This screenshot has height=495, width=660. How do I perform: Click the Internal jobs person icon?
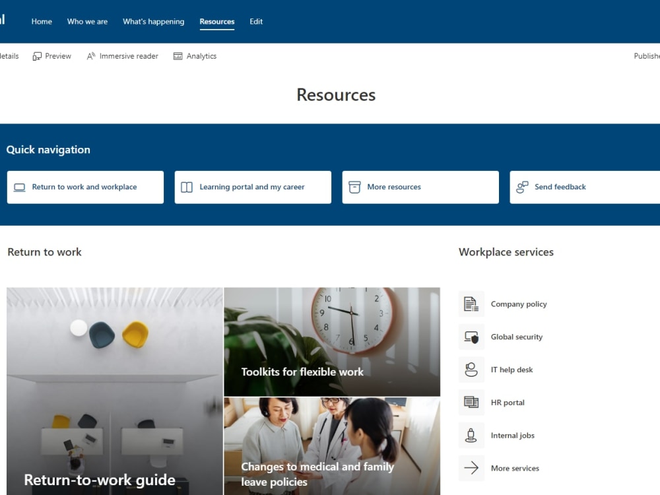coord(471,435)
